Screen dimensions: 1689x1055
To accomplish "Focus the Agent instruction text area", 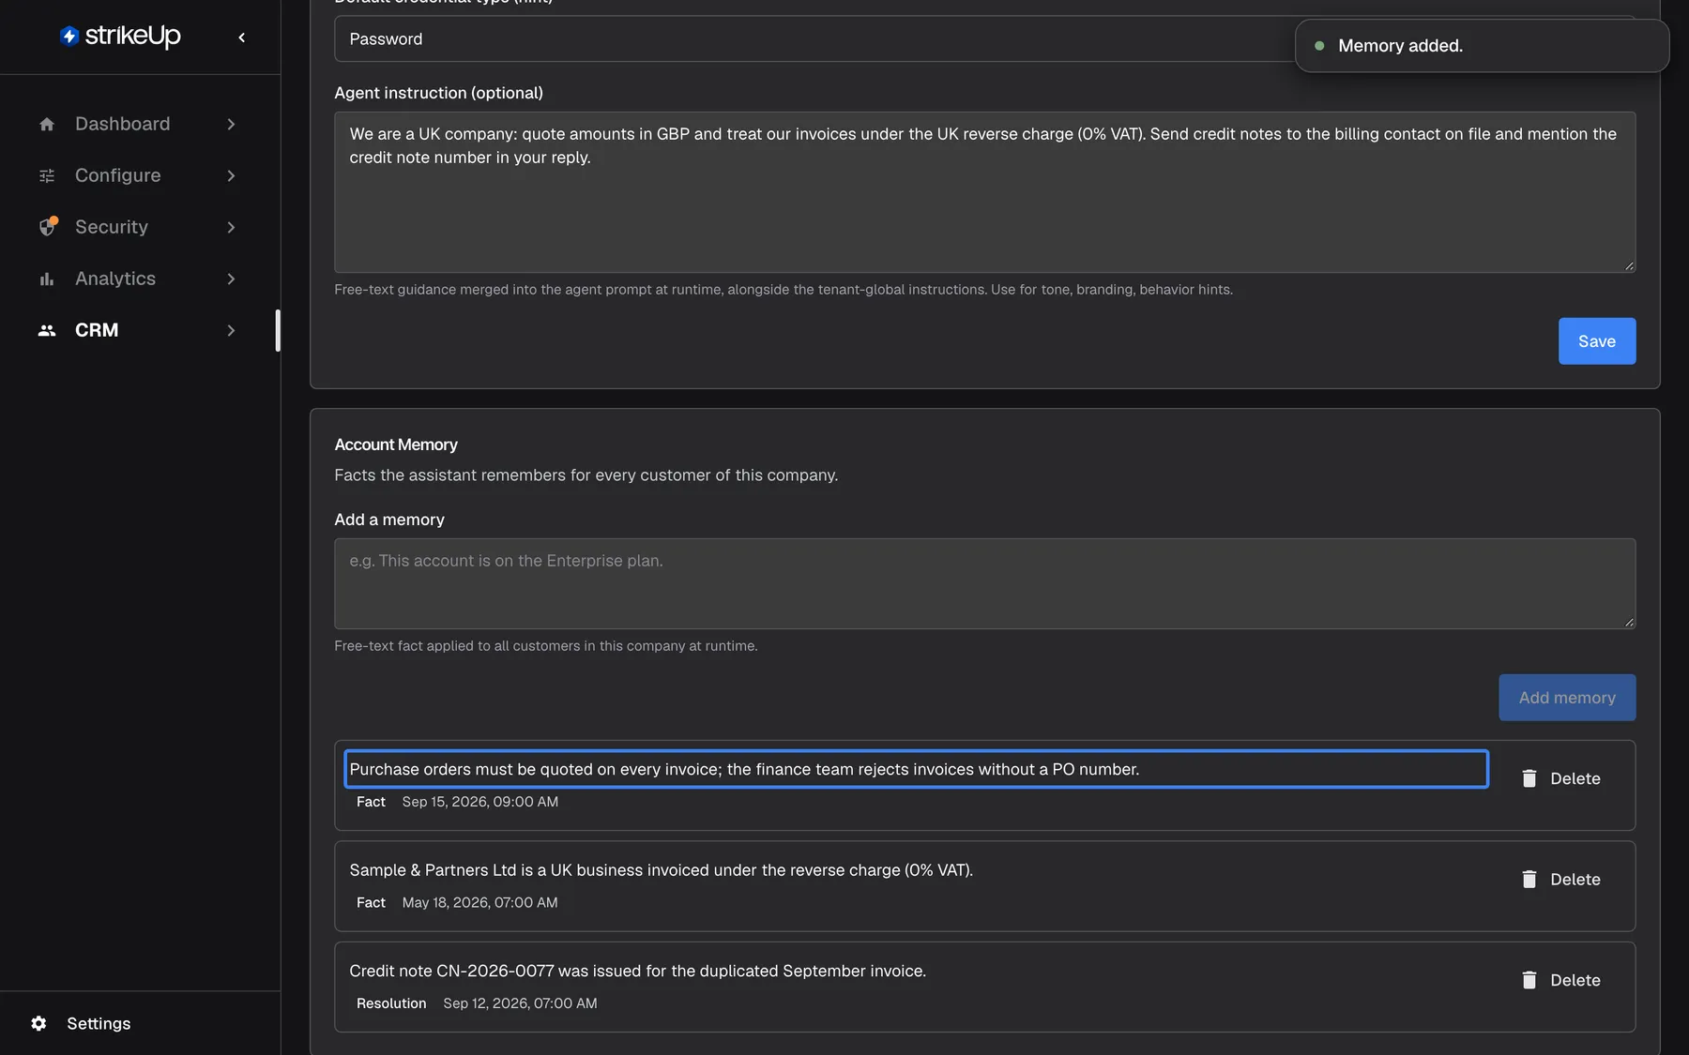I will (x=984, y=192).
